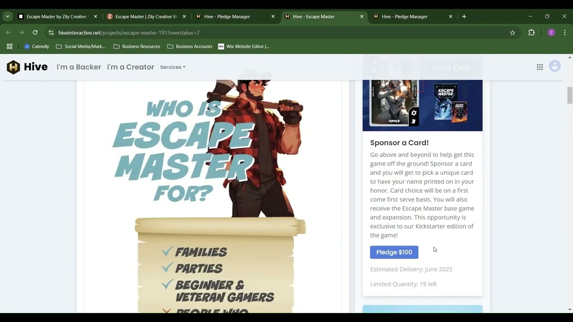Click the Sponsor a Card reward image

423,106
